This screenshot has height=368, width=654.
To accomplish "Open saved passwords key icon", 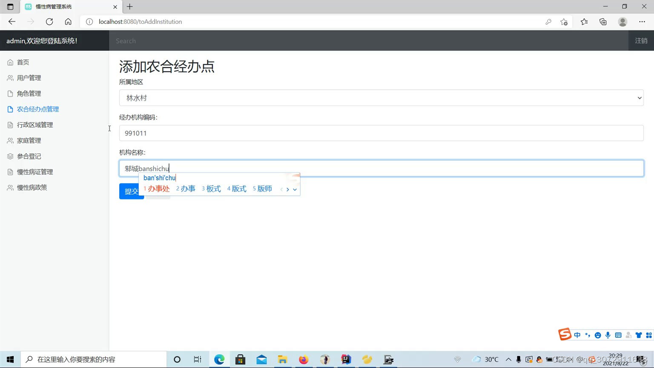I will click(548, 22).
